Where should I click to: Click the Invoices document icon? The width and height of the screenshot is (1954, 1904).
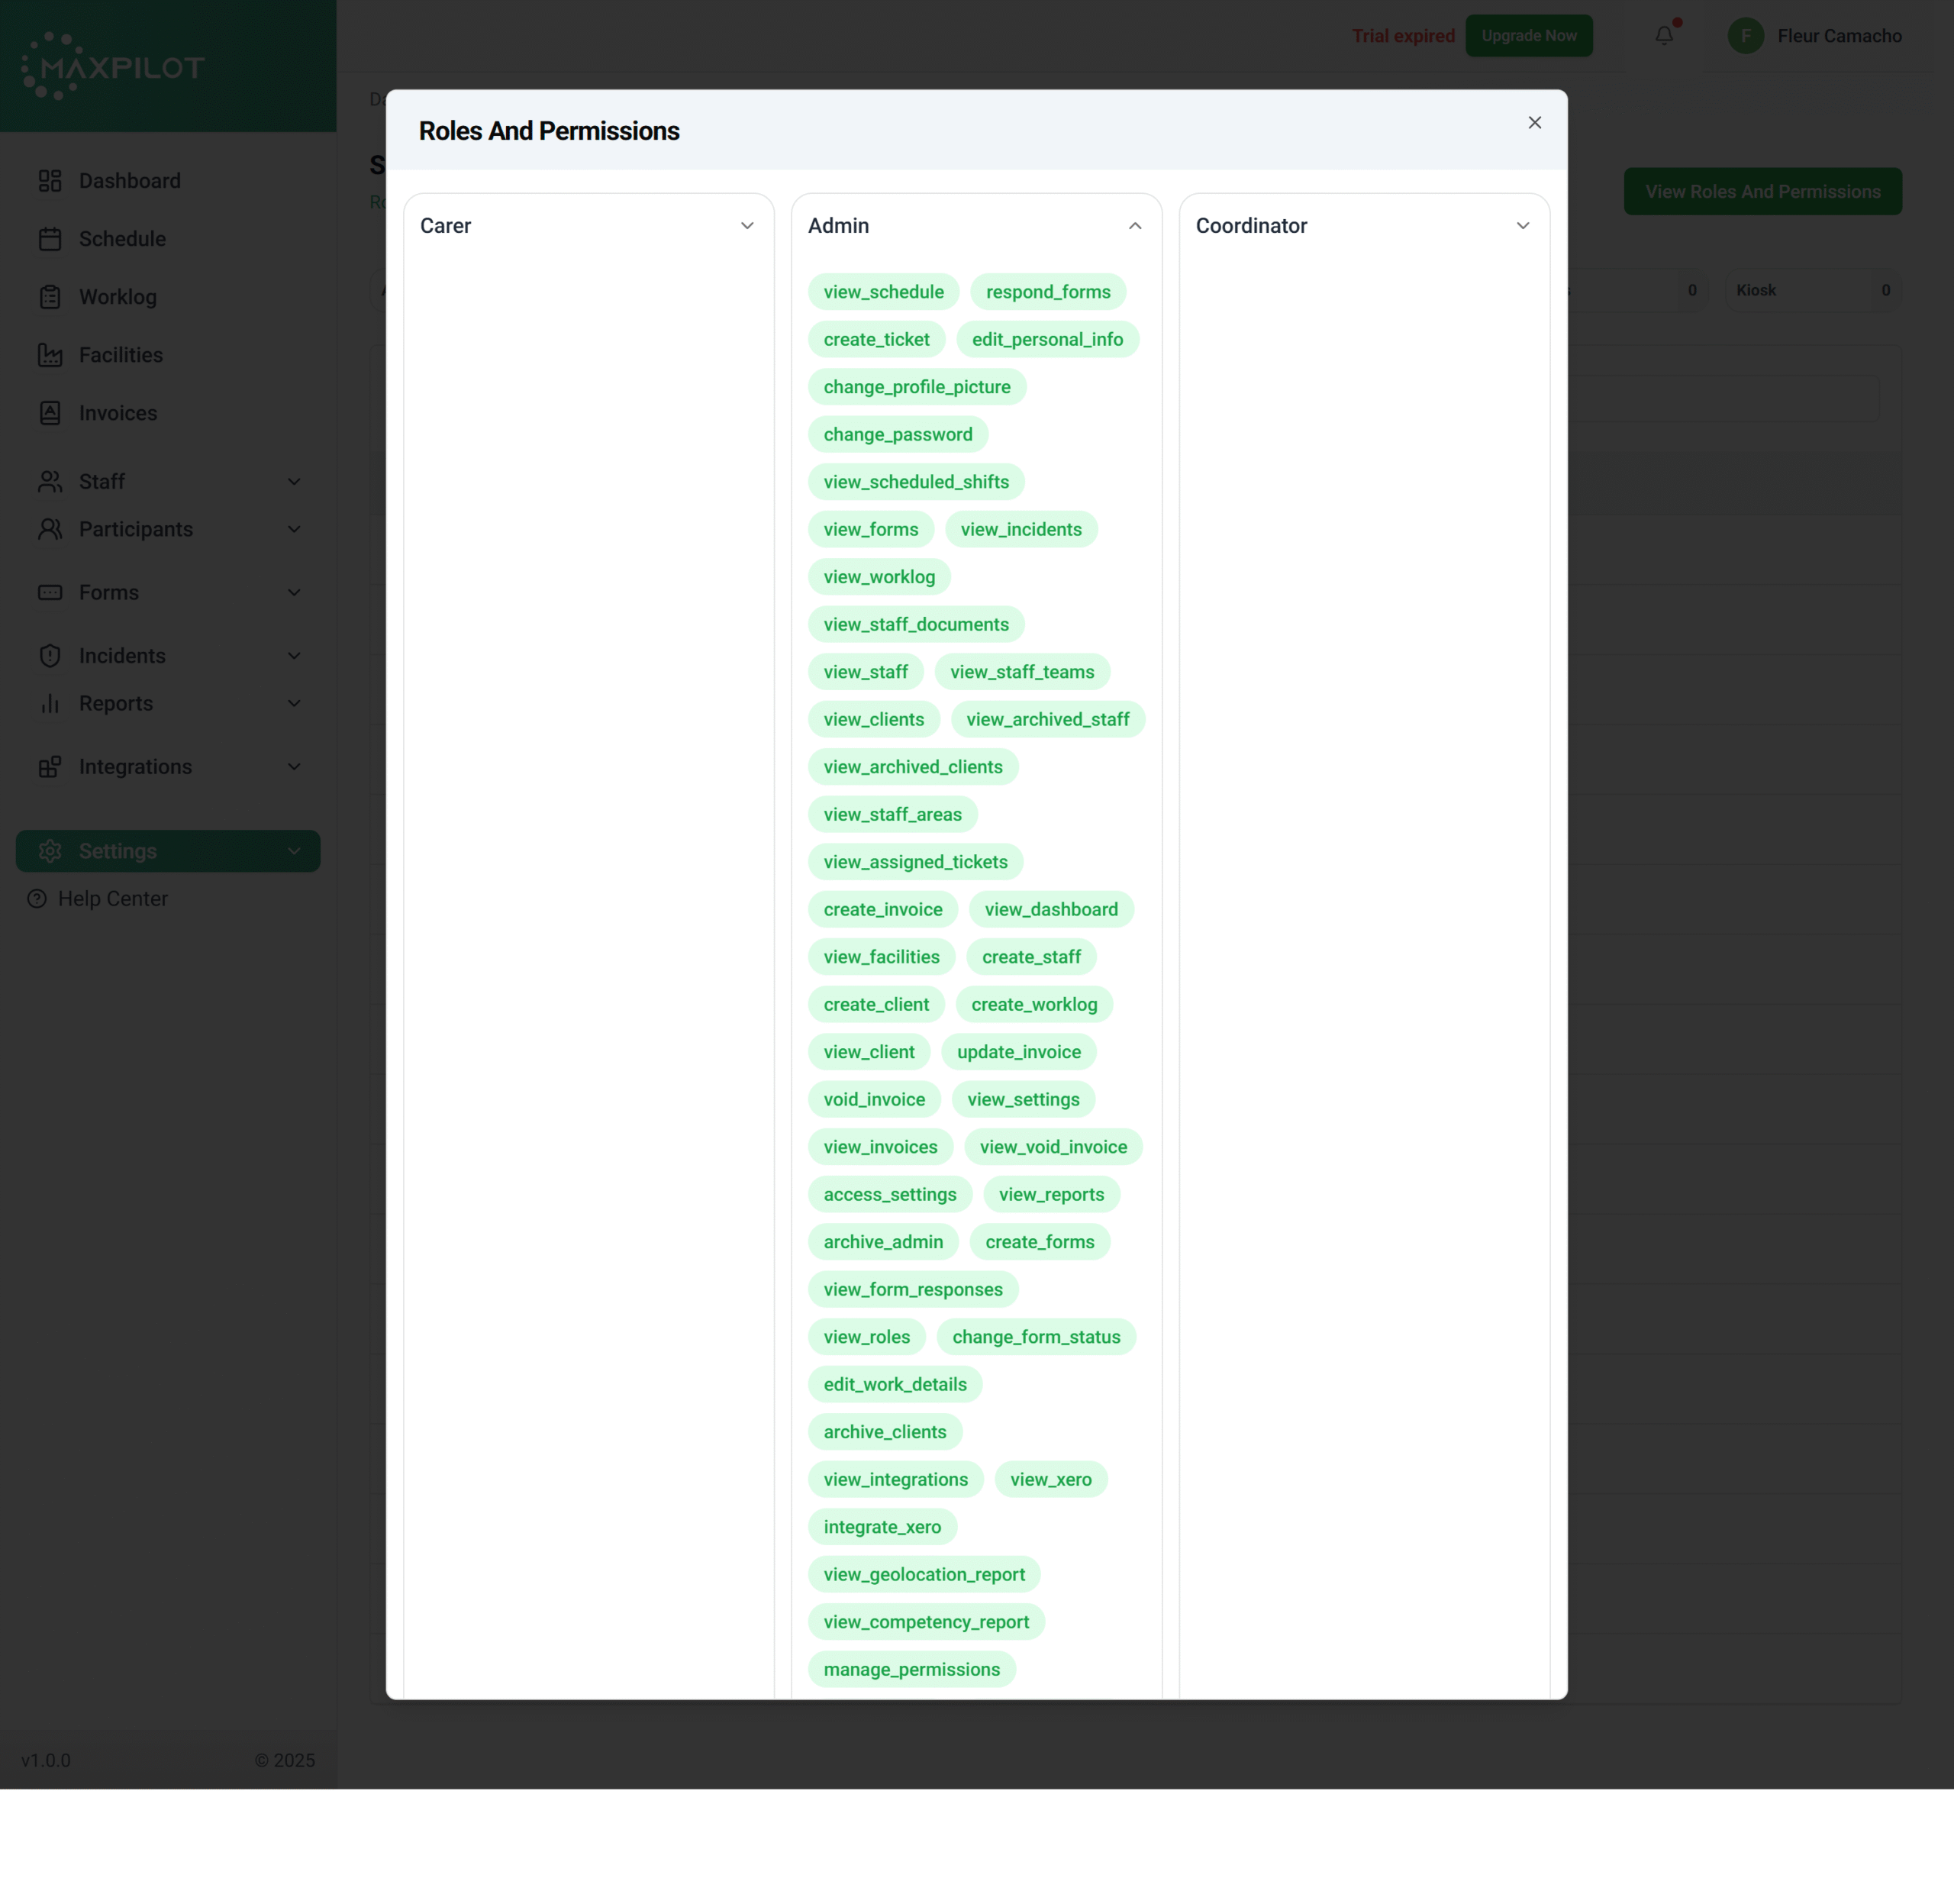pos(50,413)
